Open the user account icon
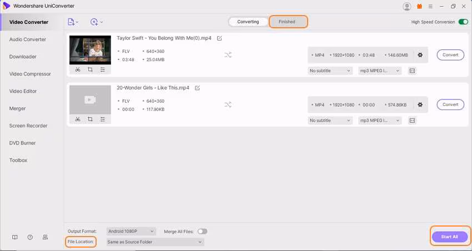Viewport: 472px width, 251px height. [x=407, y=6]
